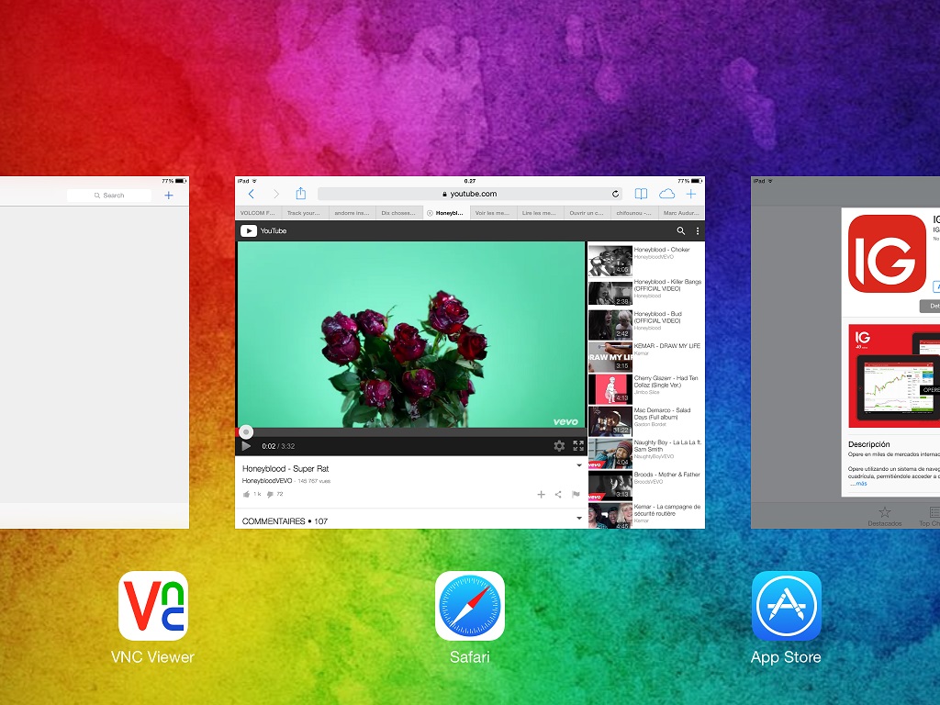Select the Safari app preview card
Image resolution: width=940 pixels, height=705 pixels.
(x=469, y=352)
